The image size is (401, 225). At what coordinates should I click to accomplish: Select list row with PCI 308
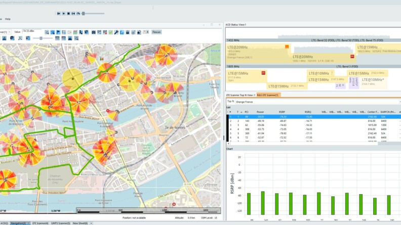(x=314, y=129)
